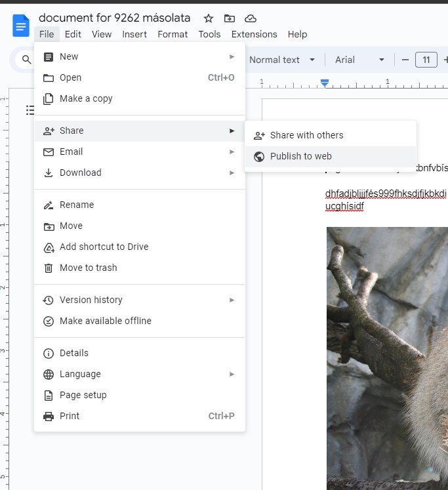Click the Share with others person icon
This screenshot has width=448, height=490.
click(x=259, y=136)
